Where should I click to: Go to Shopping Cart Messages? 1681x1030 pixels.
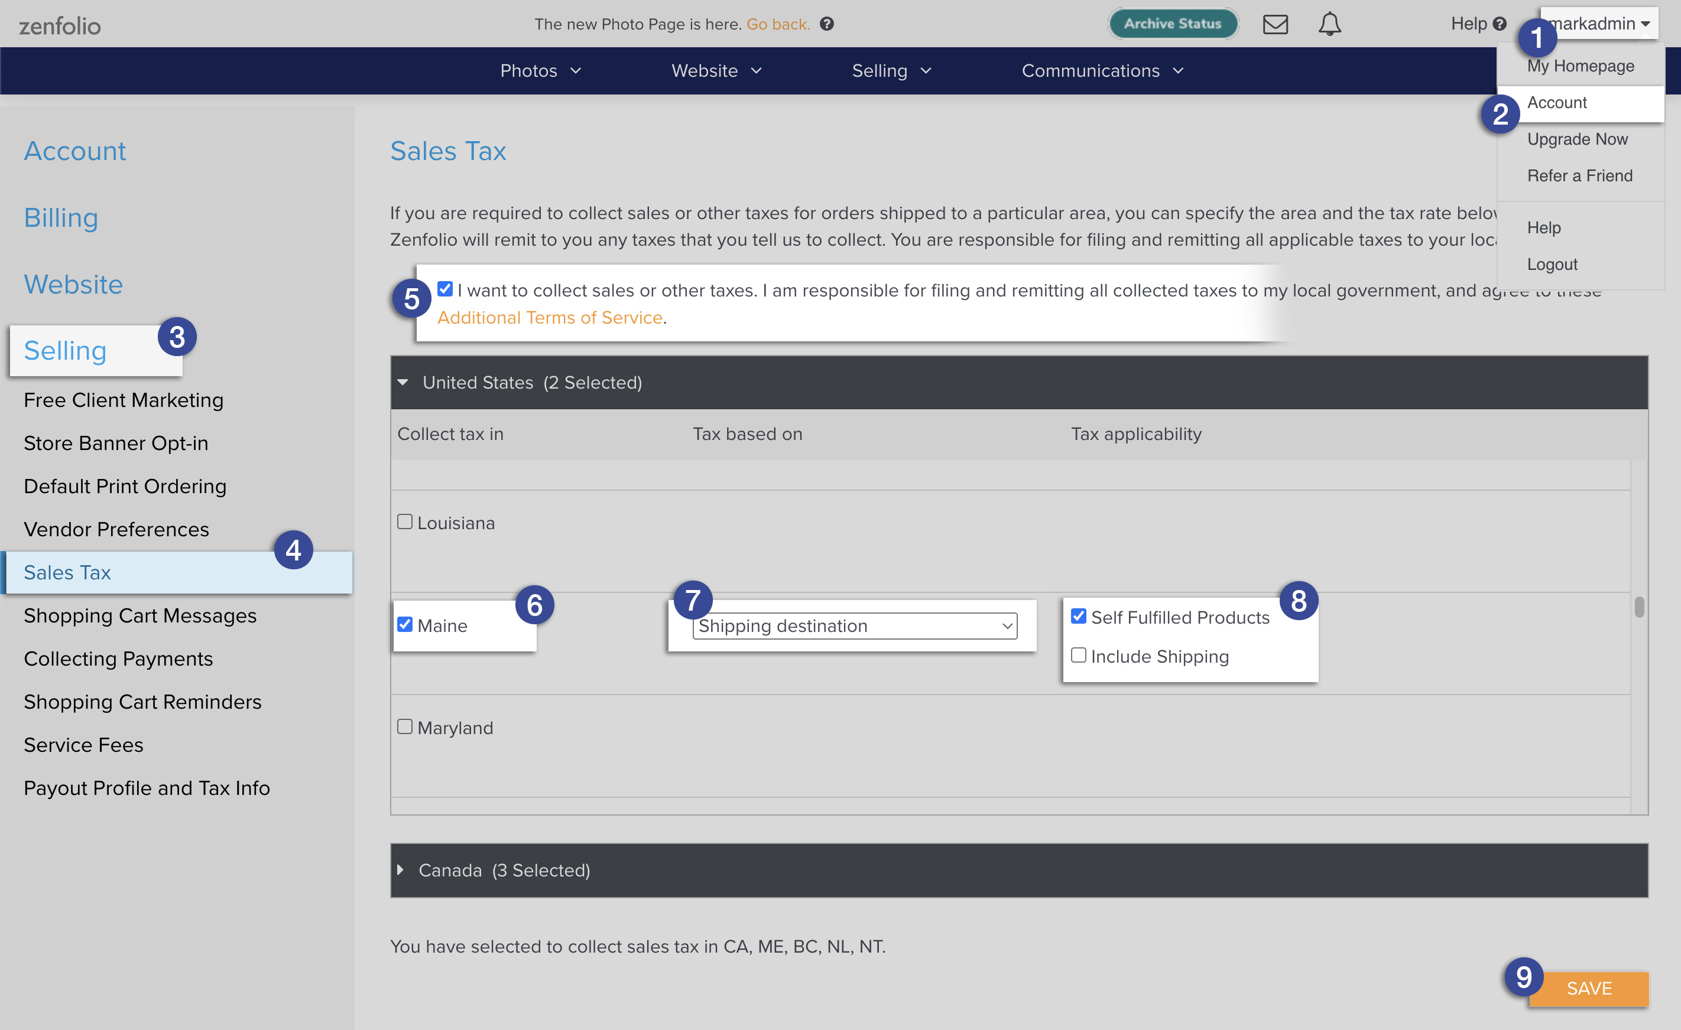pos(140,615)
